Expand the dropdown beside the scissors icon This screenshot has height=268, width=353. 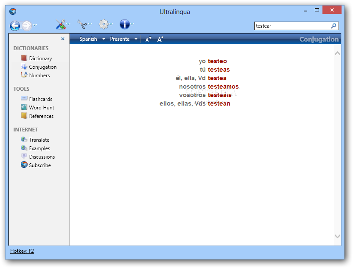point(90,24)
